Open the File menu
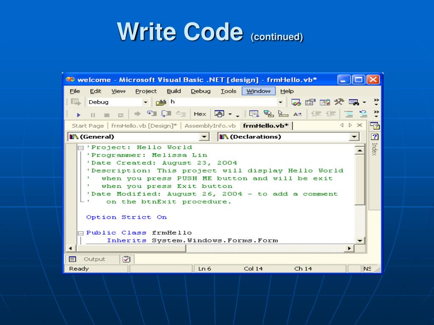Viewport: 434px width, 325px height. [75, 91]
